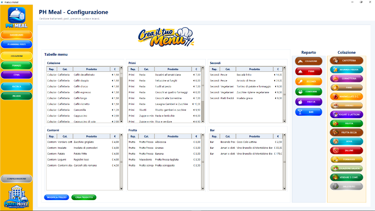Select Bucatini all'amatriciana row

(x=164, y=75)
